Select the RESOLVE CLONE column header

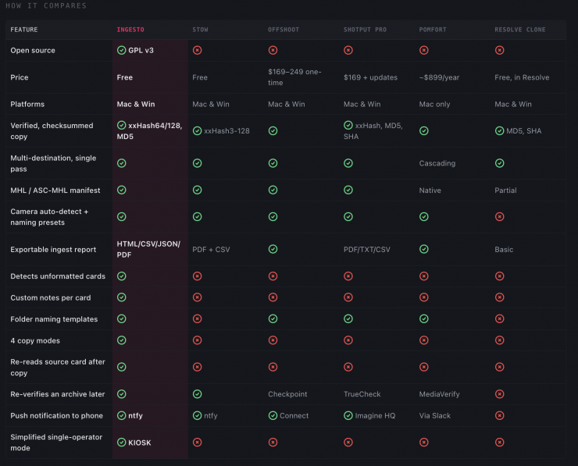click(x=519, y=30)
